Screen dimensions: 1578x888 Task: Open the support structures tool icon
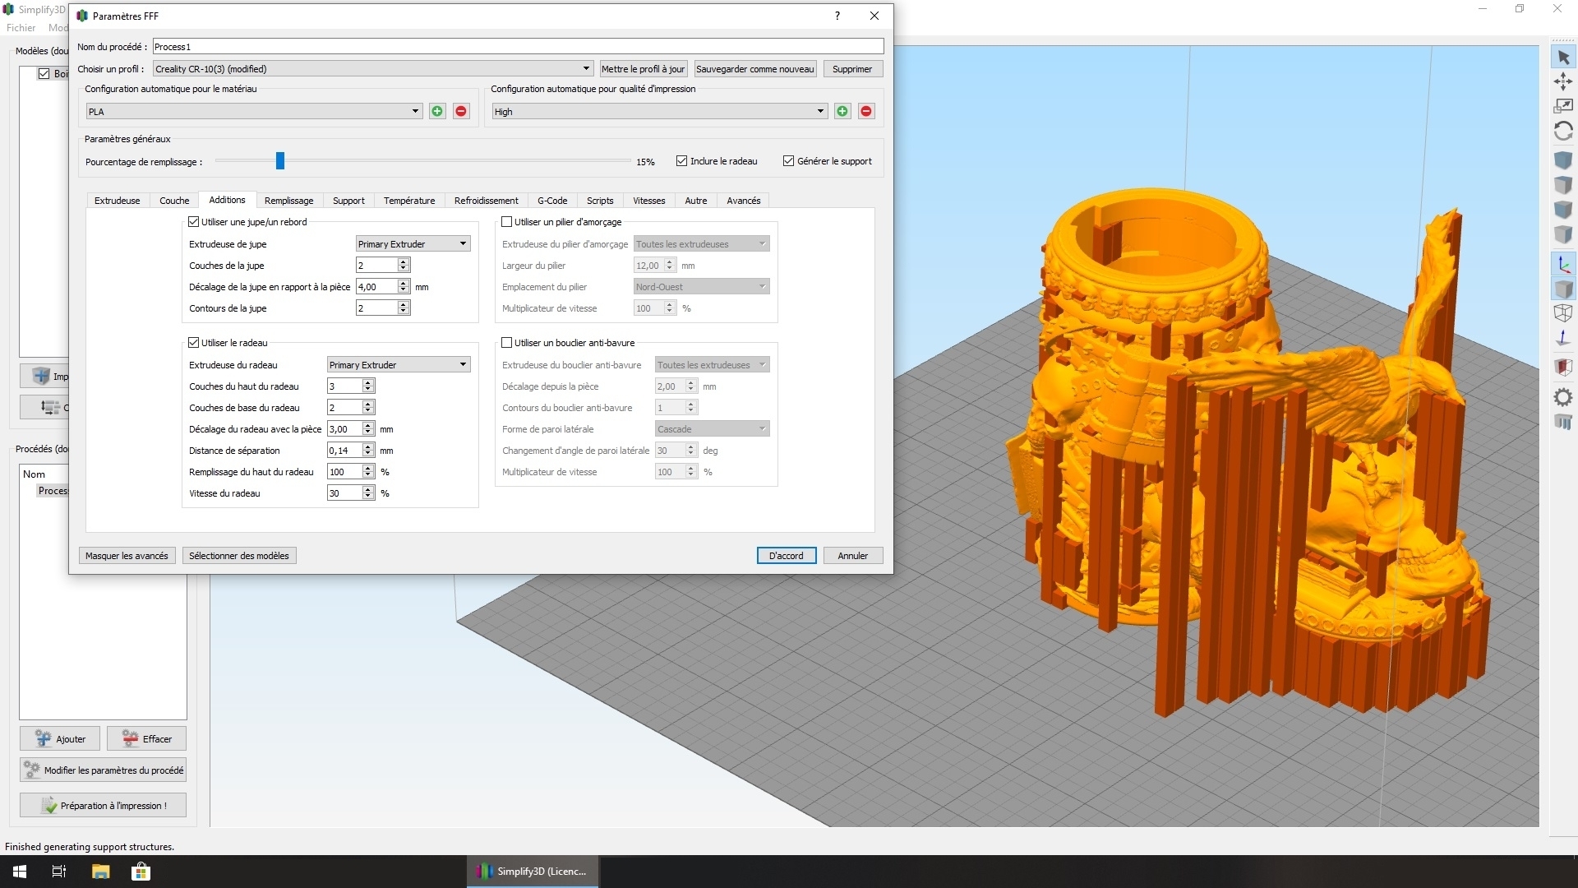[1563, 423]
